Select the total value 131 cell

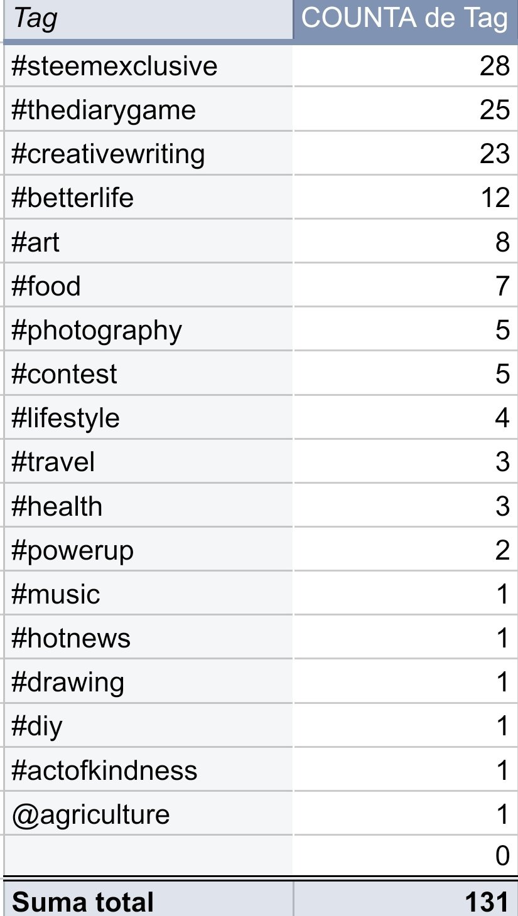(406, 900)
